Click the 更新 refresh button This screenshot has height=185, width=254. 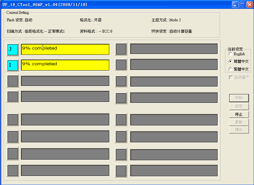coord(239,122)
